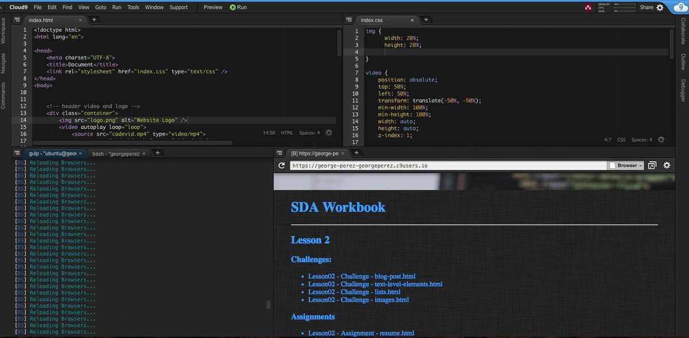Screen dimensions: 689x338
Task: Open index.html pane menu icon
Action: click(x=17, y=20)
